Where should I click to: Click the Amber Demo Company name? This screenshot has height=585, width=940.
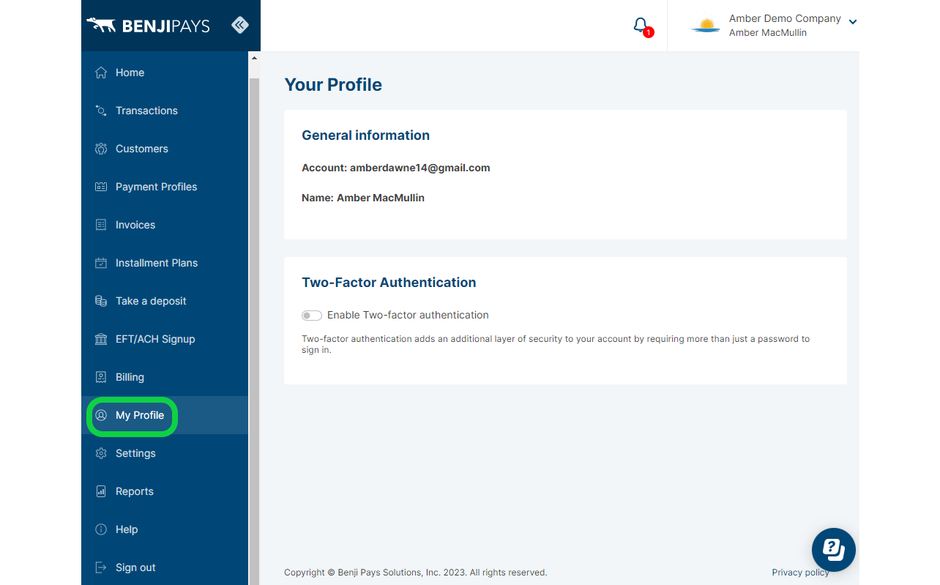click(785, 18)
